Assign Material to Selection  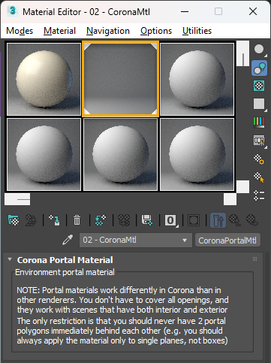[54, 220]
